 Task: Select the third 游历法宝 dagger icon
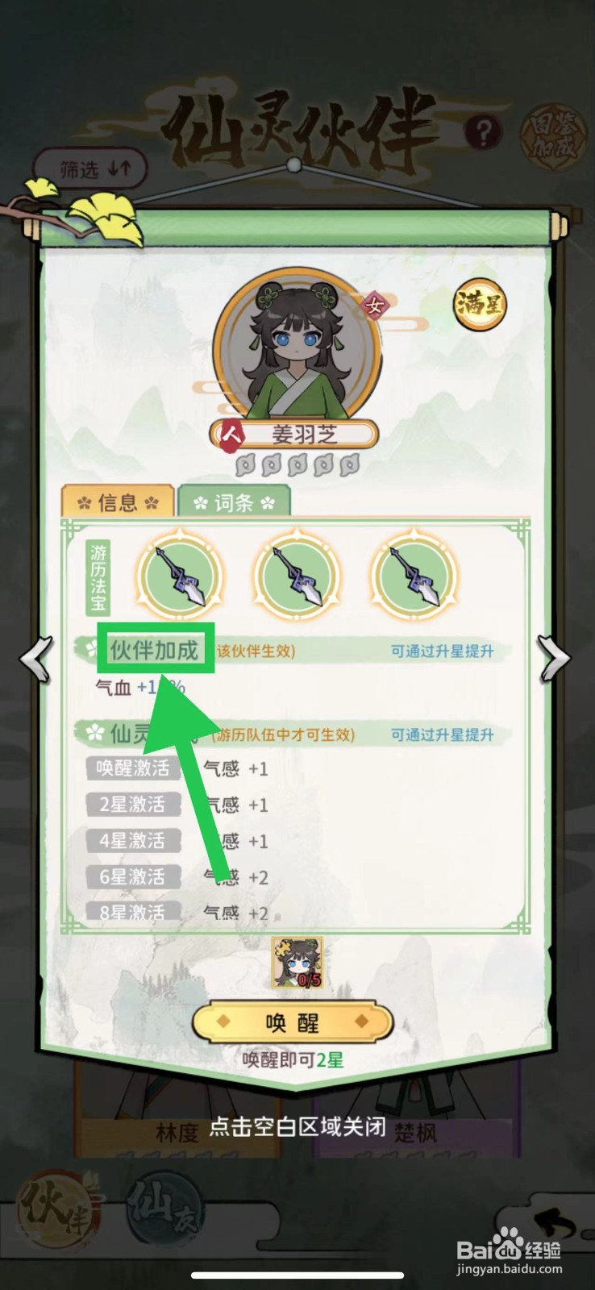413,575
